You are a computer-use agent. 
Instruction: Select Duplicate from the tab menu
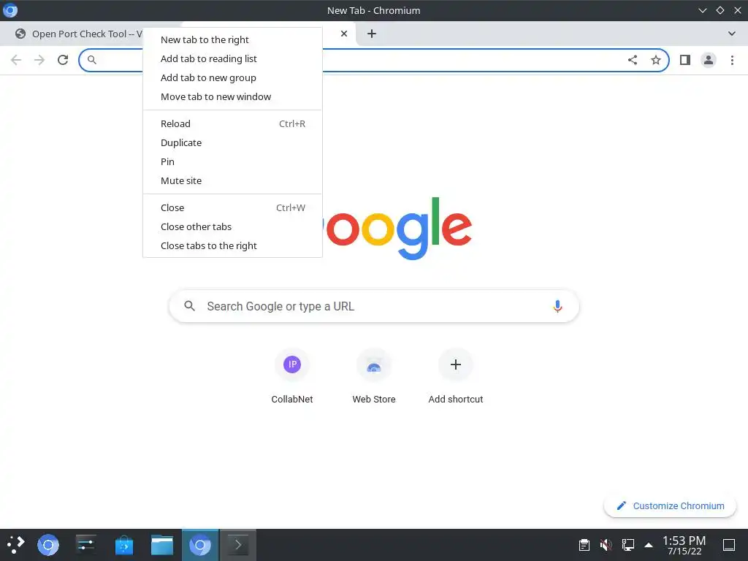click(232, 142)
